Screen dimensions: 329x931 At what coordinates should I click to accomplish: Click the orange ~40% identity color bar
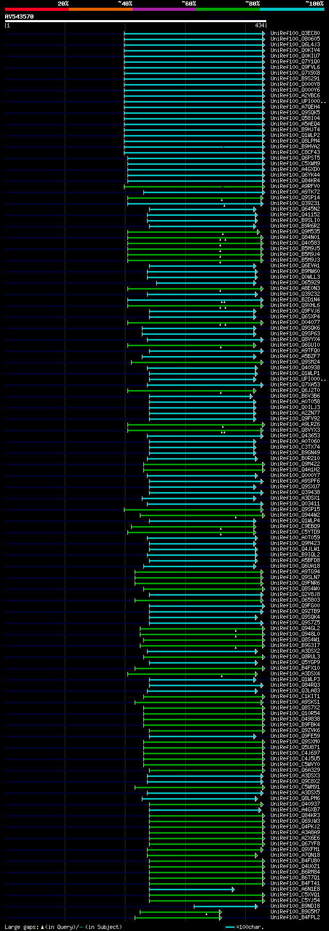point(101,9)
